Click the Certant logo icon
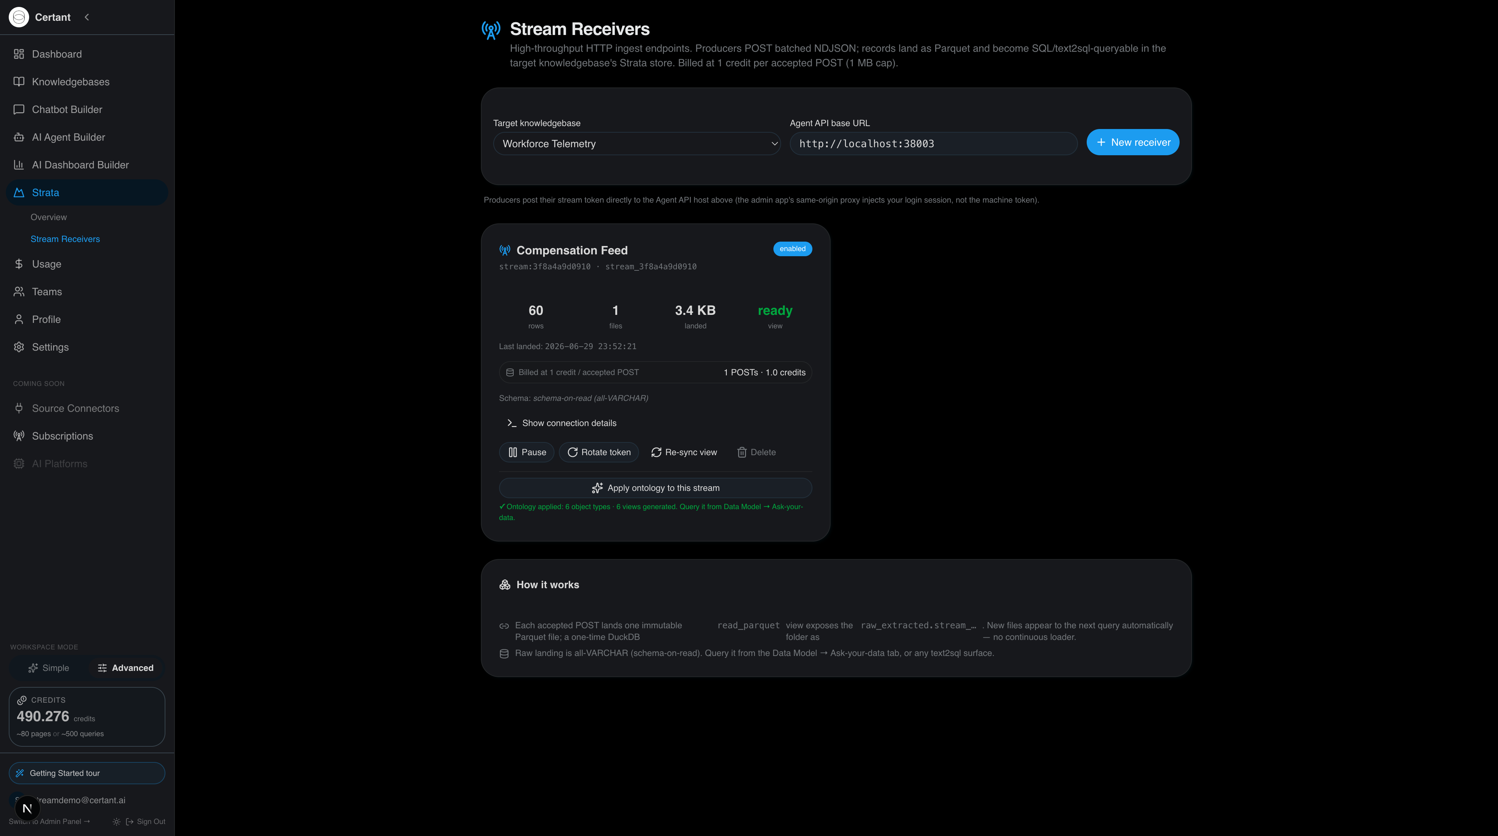This screenshot has width=1498, height=836. tap(19, 17)
